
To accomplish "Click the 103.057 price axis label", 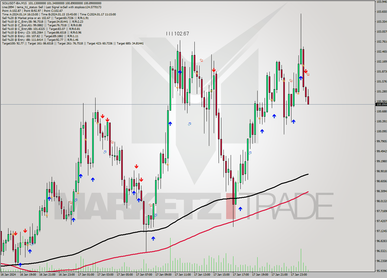I will (382, 31).
